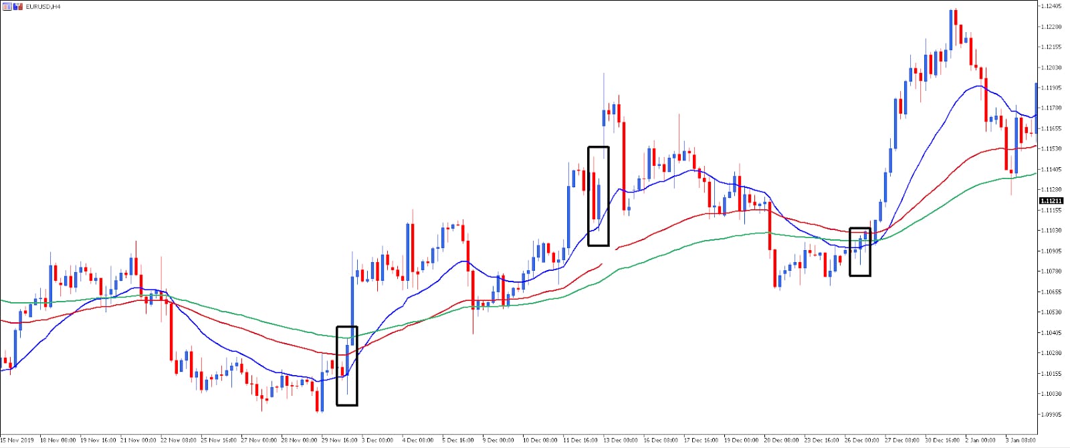Click the 9 Dec 00:00 time axis label
The width and height of the screenshot is (1070, 448).
point(498,440)
